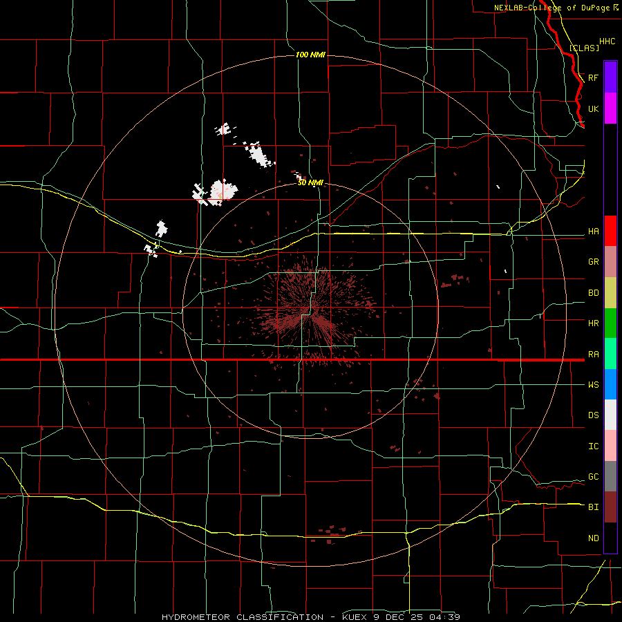
Task: Click the 'IC' legend label
Action: pos(594,446)
